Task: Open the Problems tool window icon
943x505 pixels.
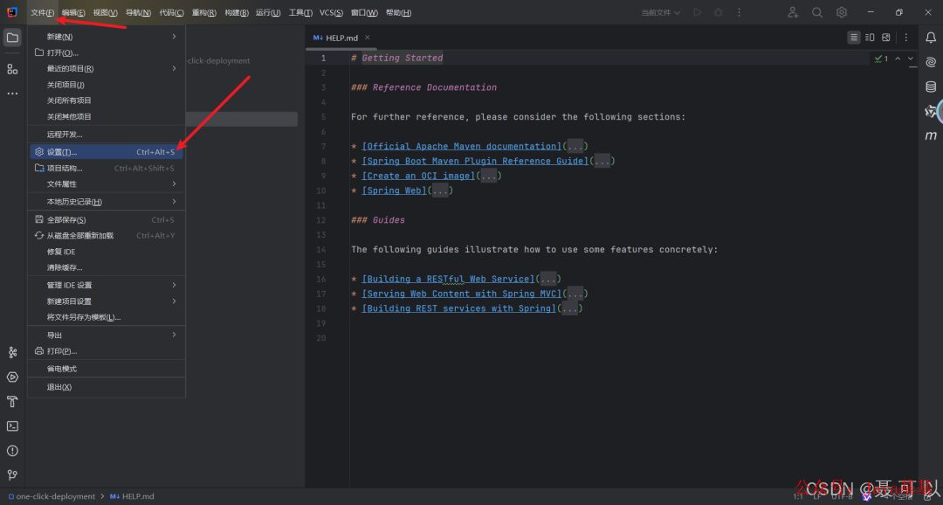Action: (12, 451)
